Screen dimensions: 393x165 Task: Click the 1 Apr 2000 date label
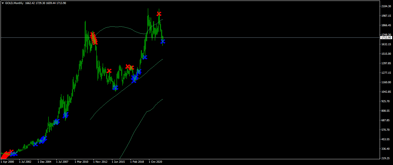(7, 162)
